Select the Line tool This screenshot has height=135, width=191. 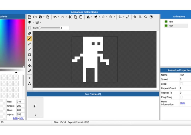[x=30, y=49]
